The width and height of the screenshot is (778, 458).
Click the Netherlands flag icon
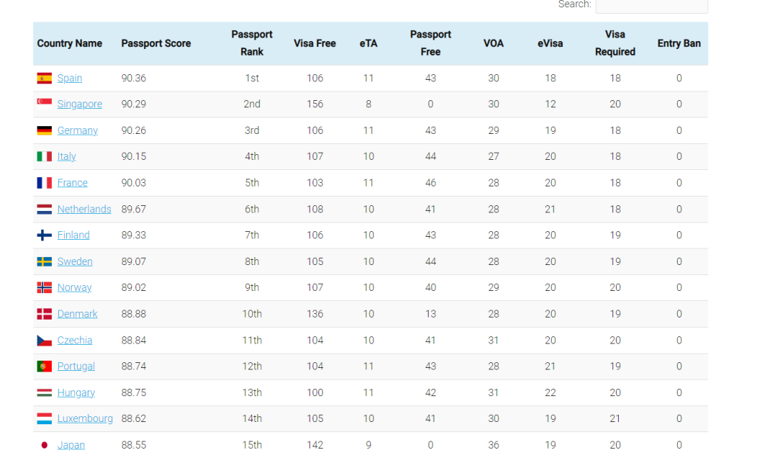44,210
